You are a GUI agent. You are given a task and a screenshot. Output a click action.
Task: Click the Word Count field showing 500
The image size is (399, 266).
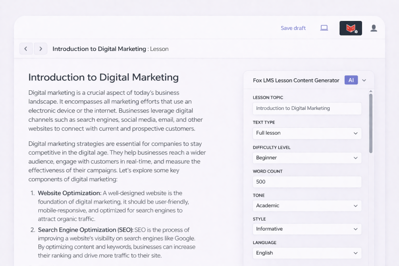[307, 182]
